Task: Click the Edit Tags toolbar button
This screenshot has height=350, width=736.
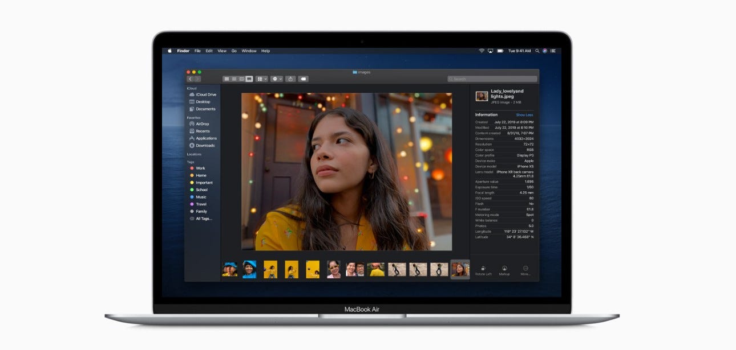Action: click(x=303, y=79)
